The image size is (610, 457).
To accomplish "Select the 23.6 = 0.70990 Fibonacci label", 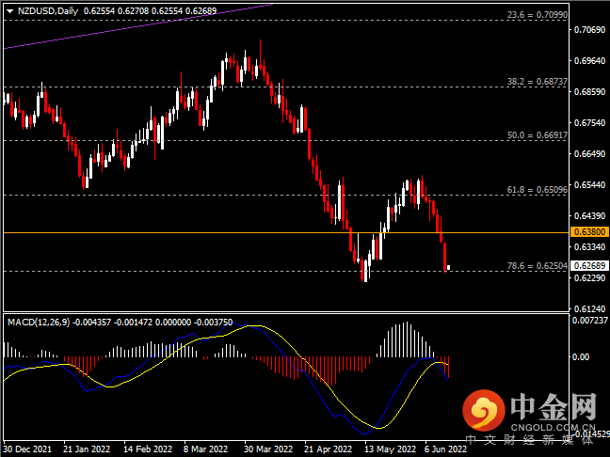I will click(538, 15).
